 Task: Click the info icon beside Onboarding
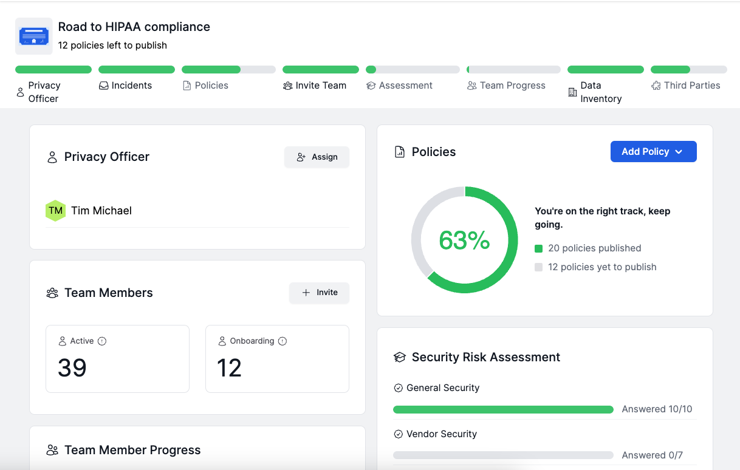pyautogui.click(x=283, y=341)
